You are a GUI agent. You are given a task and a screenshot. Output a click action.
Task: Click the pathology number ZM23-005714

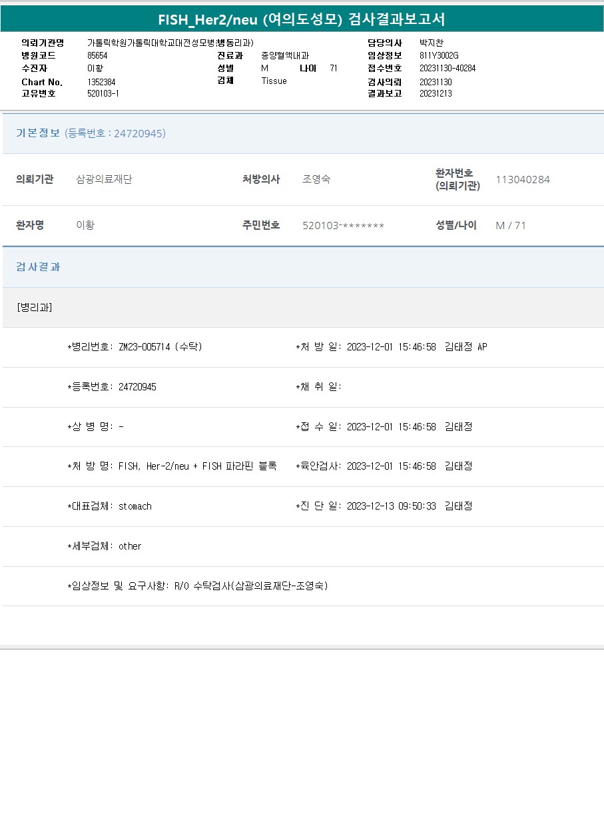[145, 347]
